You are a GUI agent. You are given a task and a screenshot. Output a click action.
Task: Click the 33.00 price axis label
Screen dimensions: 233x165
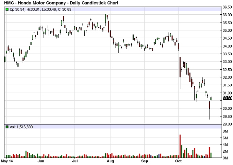pyautogui.click(x=227, y=61)
